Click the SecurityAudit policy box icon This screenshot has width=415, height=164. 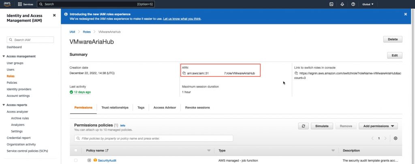coord(95,160)
